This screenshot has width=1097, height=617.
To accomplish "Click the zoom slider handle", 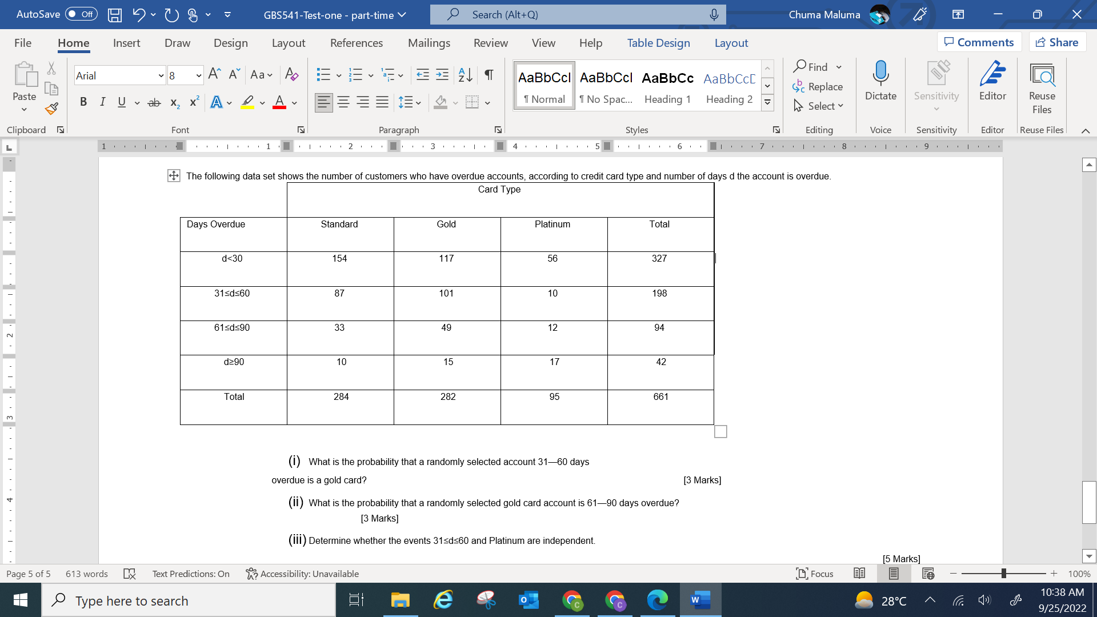I will (1003, 574).
